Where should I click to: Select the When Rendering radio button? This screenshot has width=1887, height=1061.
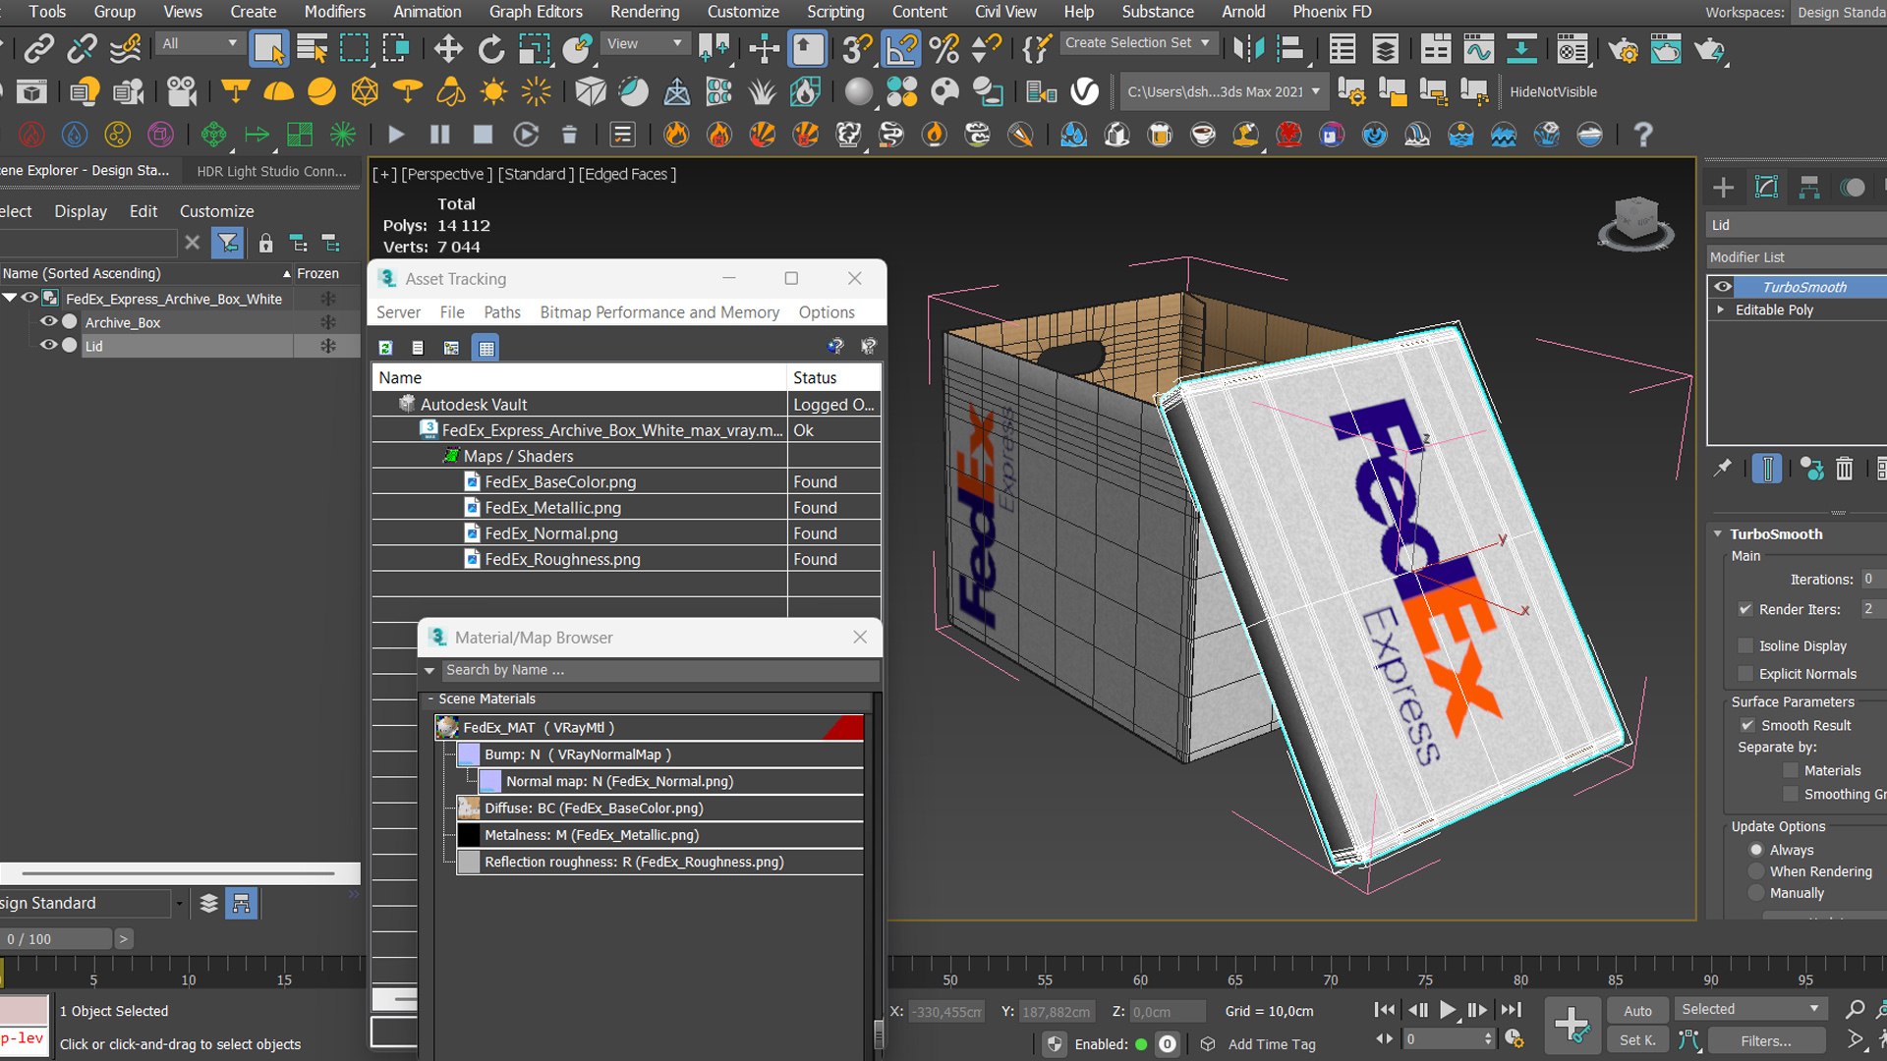click(x=1756, y=871)
